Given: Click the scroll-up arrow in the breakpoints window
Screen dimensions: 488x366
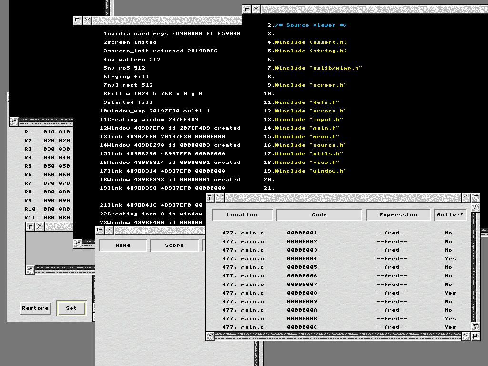Looking at the screenshot, I should (x=476, y=207).
